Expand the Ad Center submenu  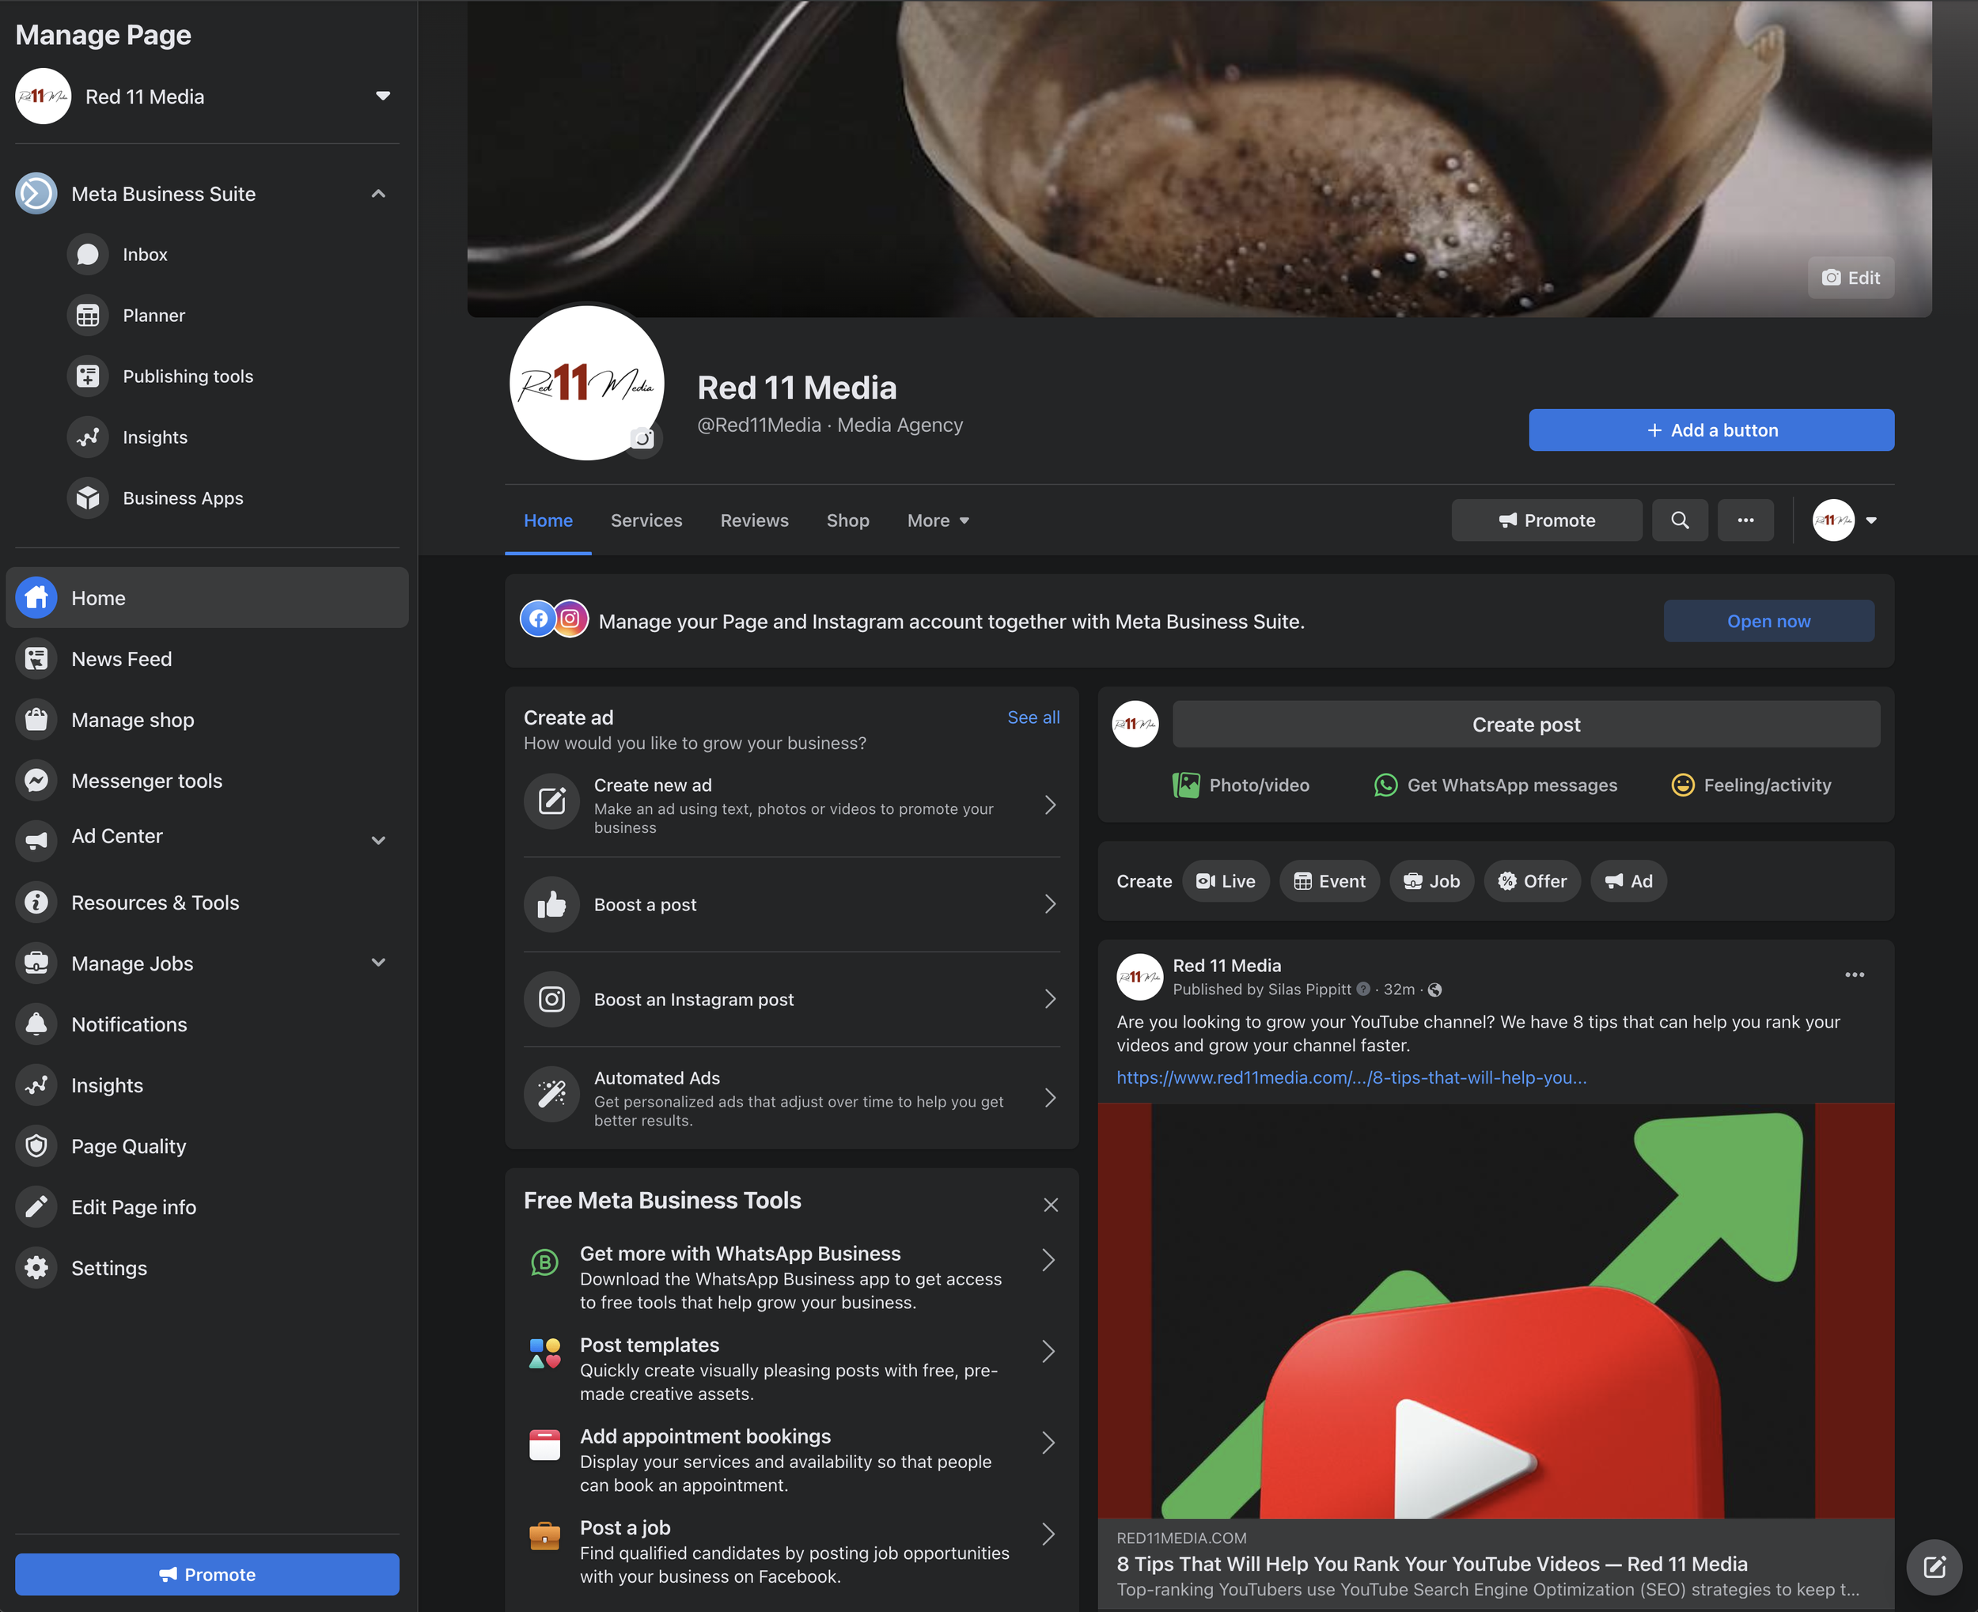click(378, 839)
